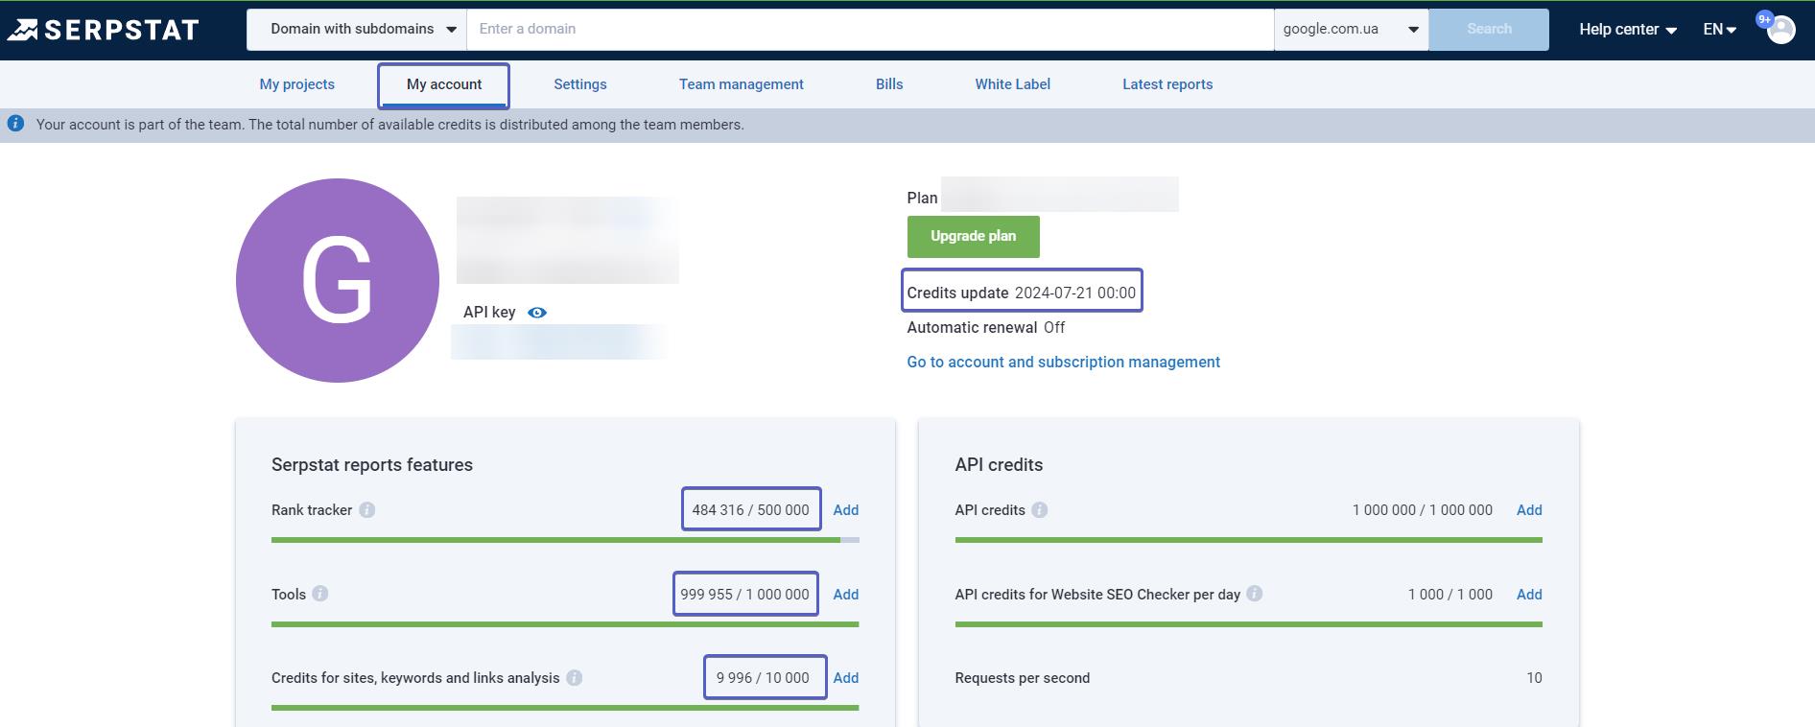The image size is (1815, 727).
Task: Add API credits for Website SEO Checker
Action: [1529, 594]
